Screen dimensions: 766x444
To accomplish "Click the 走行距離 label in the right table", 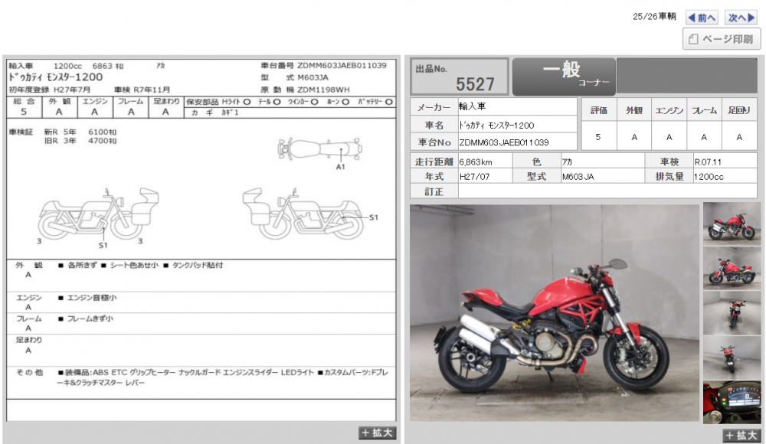I will tap(434, 162).
